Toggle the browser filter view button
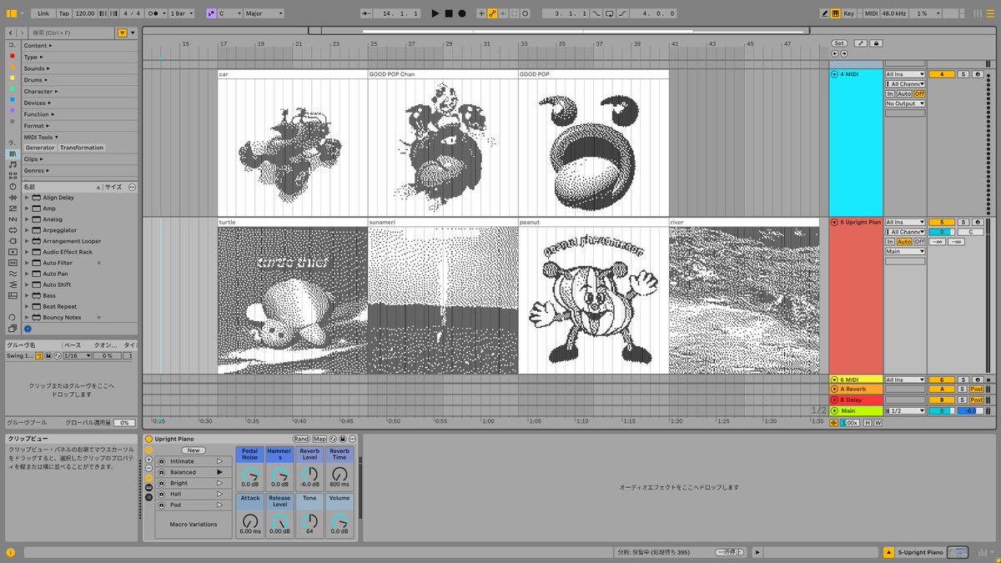Image resolution: width=1001 pixels, height=563 pixels. 123,33
